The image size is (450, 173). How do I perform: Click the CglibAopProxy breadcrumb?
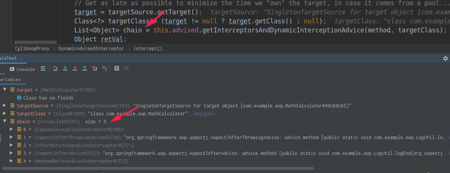[32, 49]
